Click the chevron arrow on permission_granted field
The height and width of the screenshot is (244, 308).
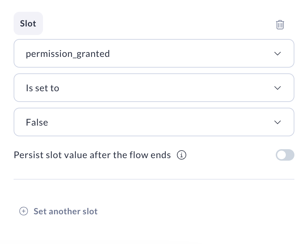pyautogui.click(x=278, y=54)
